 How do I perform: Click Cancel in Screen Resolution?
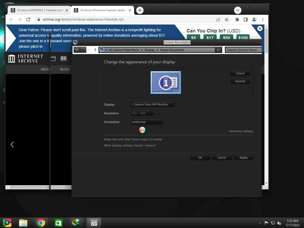pos(222,158)
